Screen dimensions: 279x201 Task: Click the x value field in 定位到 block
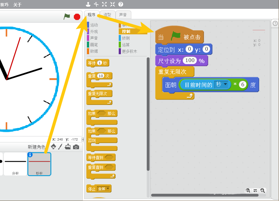coord(189,49)
